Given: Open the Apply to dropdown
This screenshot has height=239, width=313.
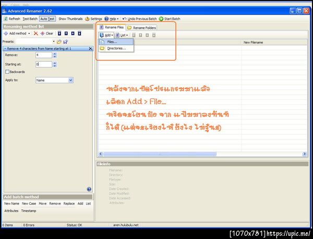Looking at the screenshot, I should tap(70, 80).
